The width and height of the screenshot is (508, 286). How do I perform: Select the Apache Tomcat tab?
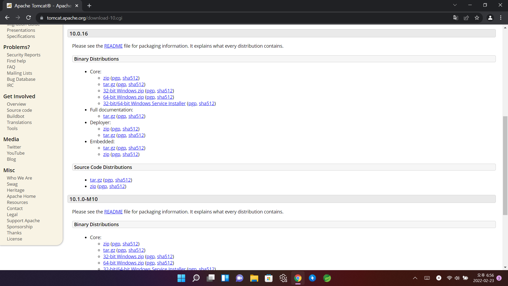click(42, 6)
